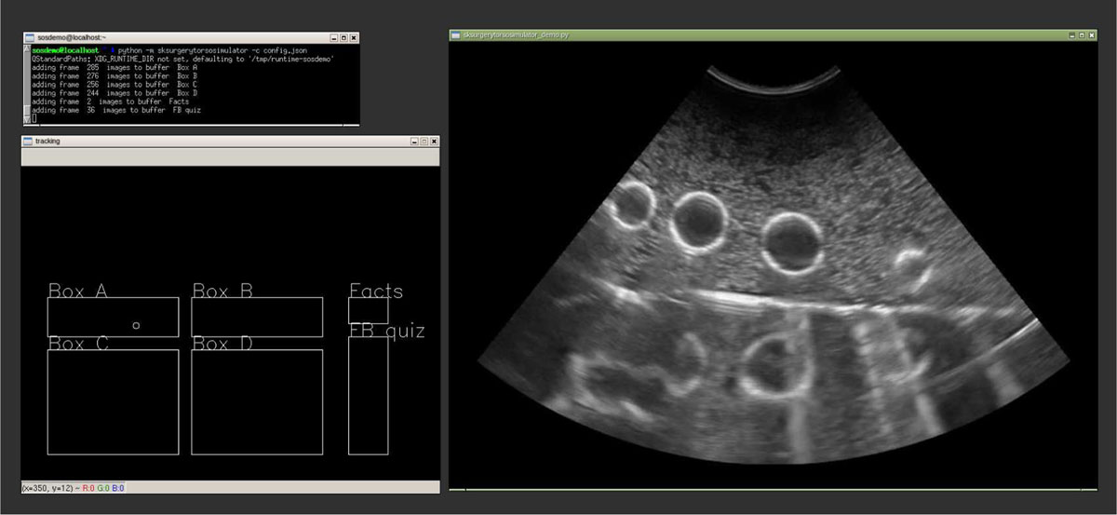The width and height of the screenshot is (1117, 515).
Task: Select the Facts box in tracking window
Action: pyautogui.click(x=368, y=310)
